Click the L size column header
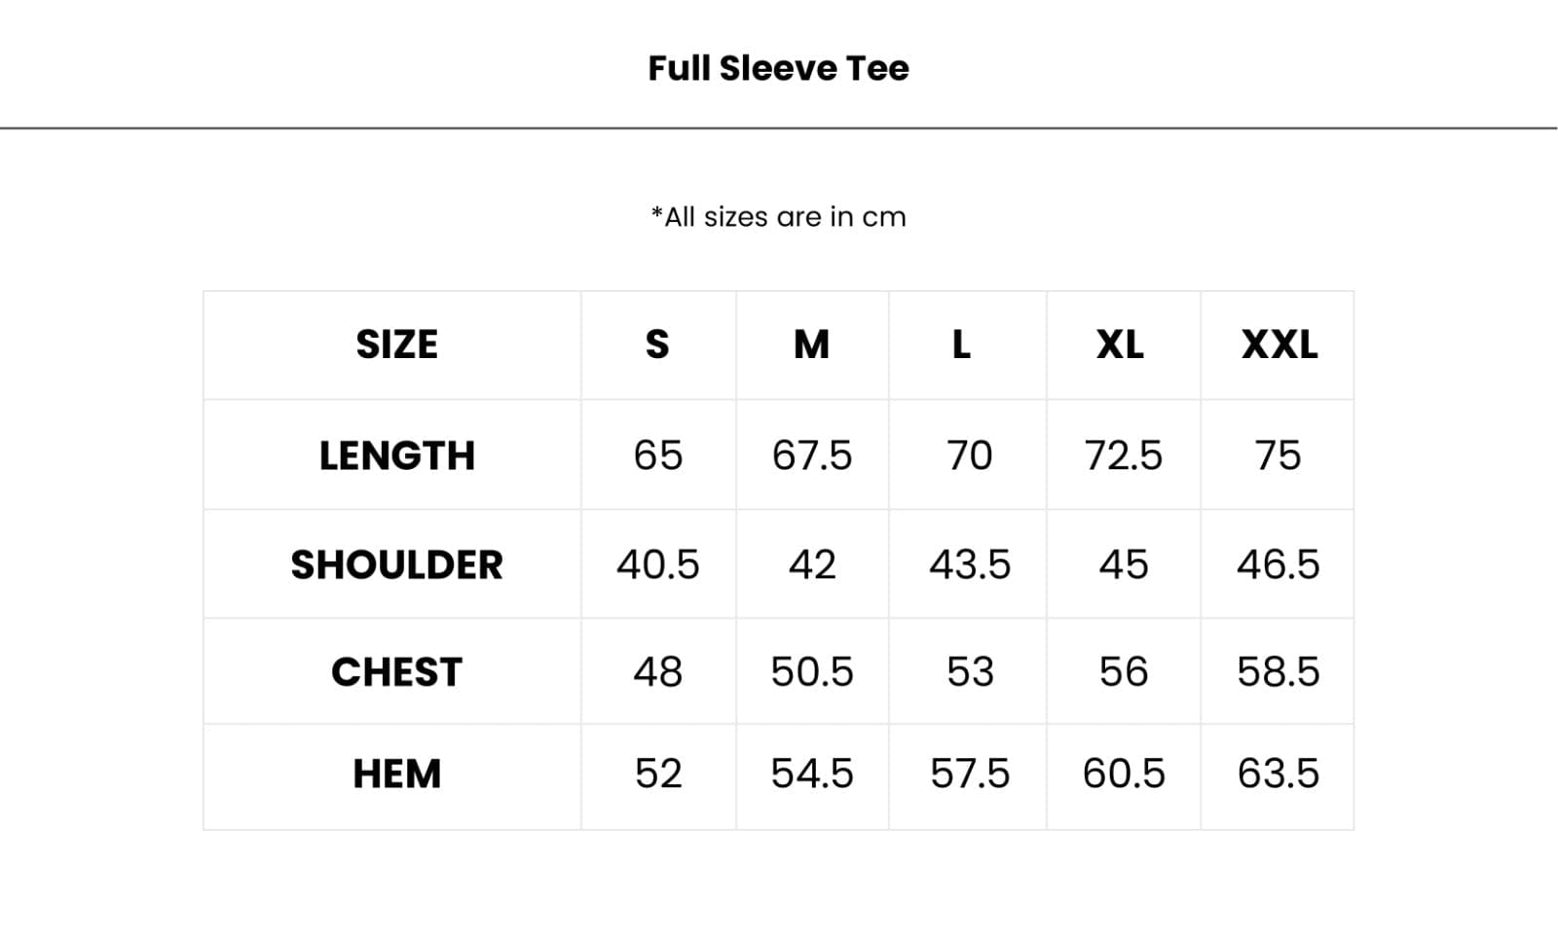This screenshot has width=1558, height=942. coord(961,344)
